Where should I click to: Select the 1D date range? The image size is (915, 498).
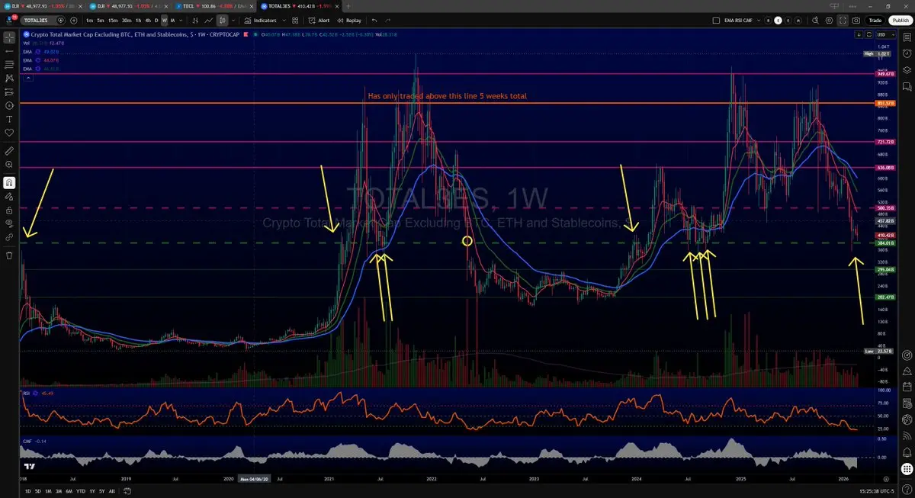click(27, 491)
